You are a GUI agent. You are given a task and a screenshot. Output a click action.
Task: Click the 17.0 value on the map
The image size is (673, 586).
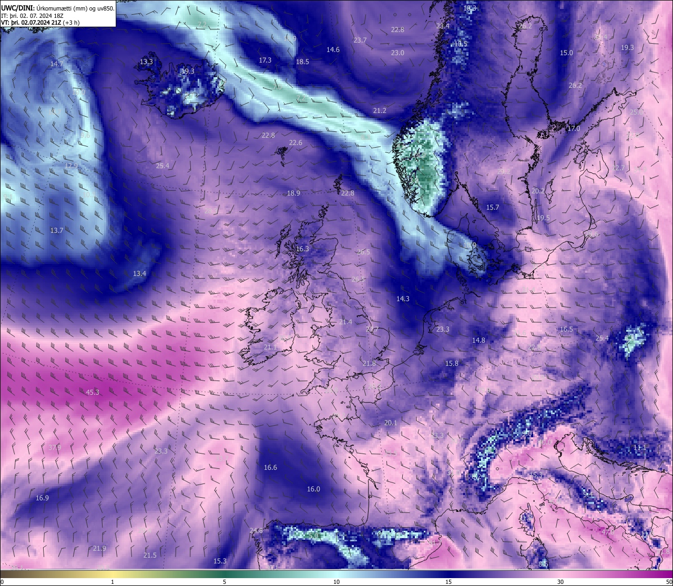[574, 128]
